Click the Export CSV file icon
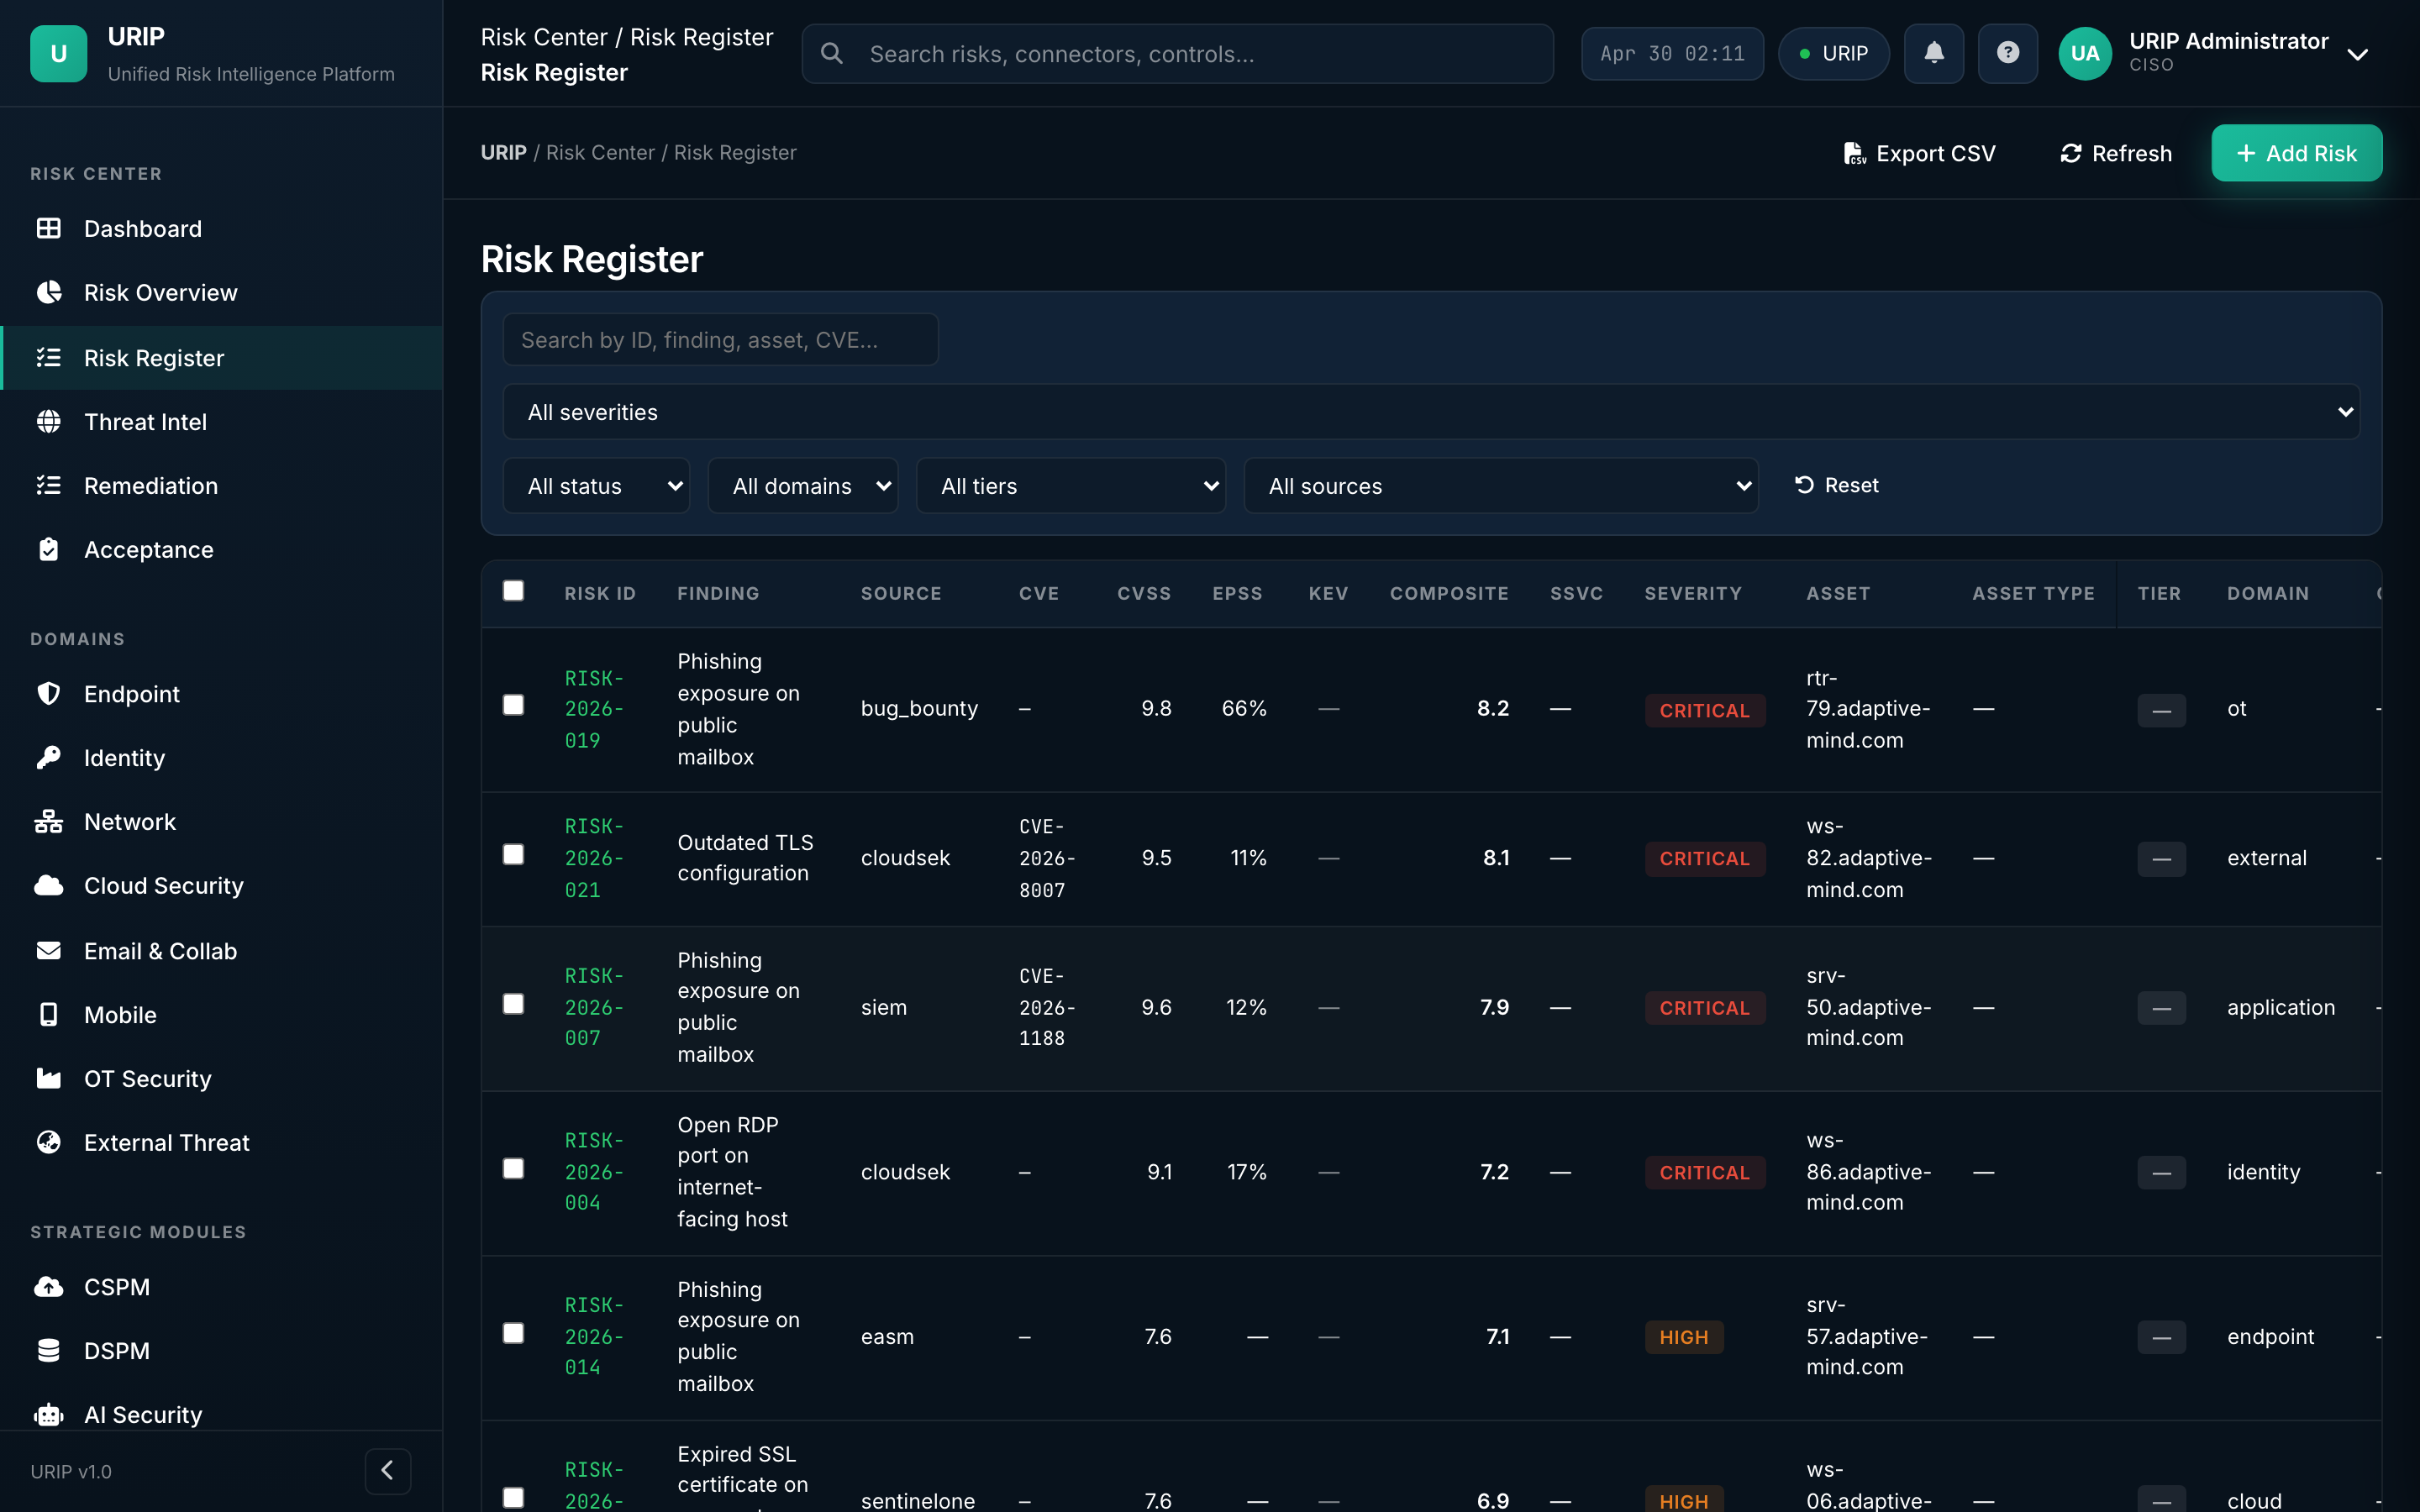The width and height of the screenshot is (2420, 1512). [x=1855, y=153]
